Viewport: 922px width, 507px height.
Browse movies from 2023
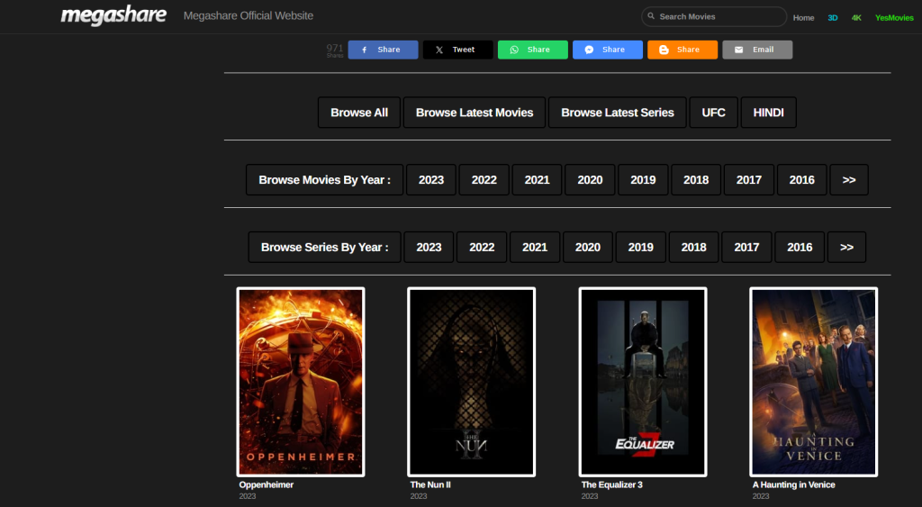[x=431, y=180]
